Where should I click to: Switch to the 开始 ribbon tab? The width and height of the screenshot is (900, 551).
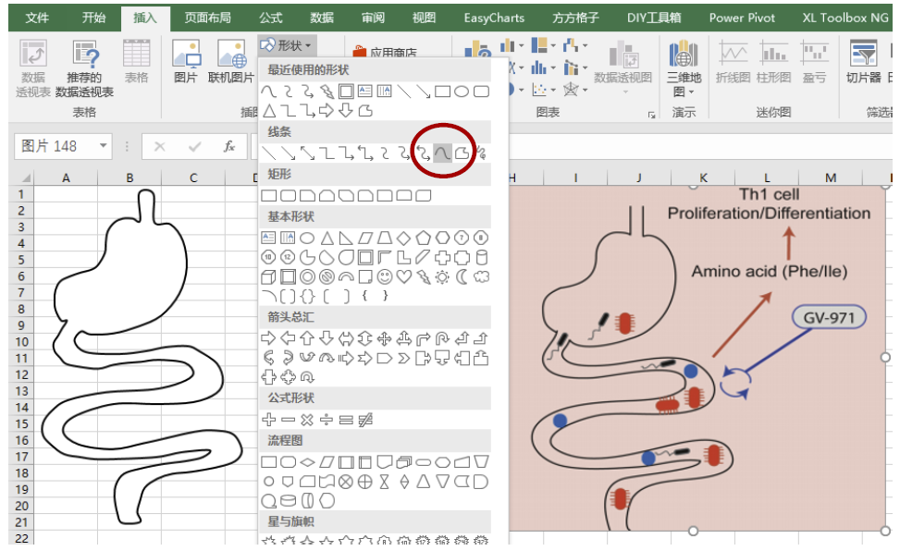pyautogui.click(x=93, y=18)
